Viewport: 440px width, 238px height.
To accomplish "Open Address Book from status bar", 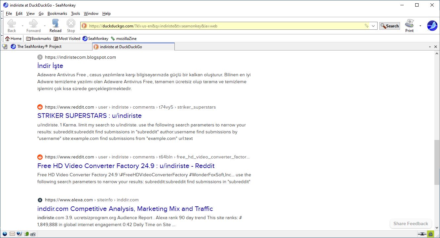I will 26,234.
